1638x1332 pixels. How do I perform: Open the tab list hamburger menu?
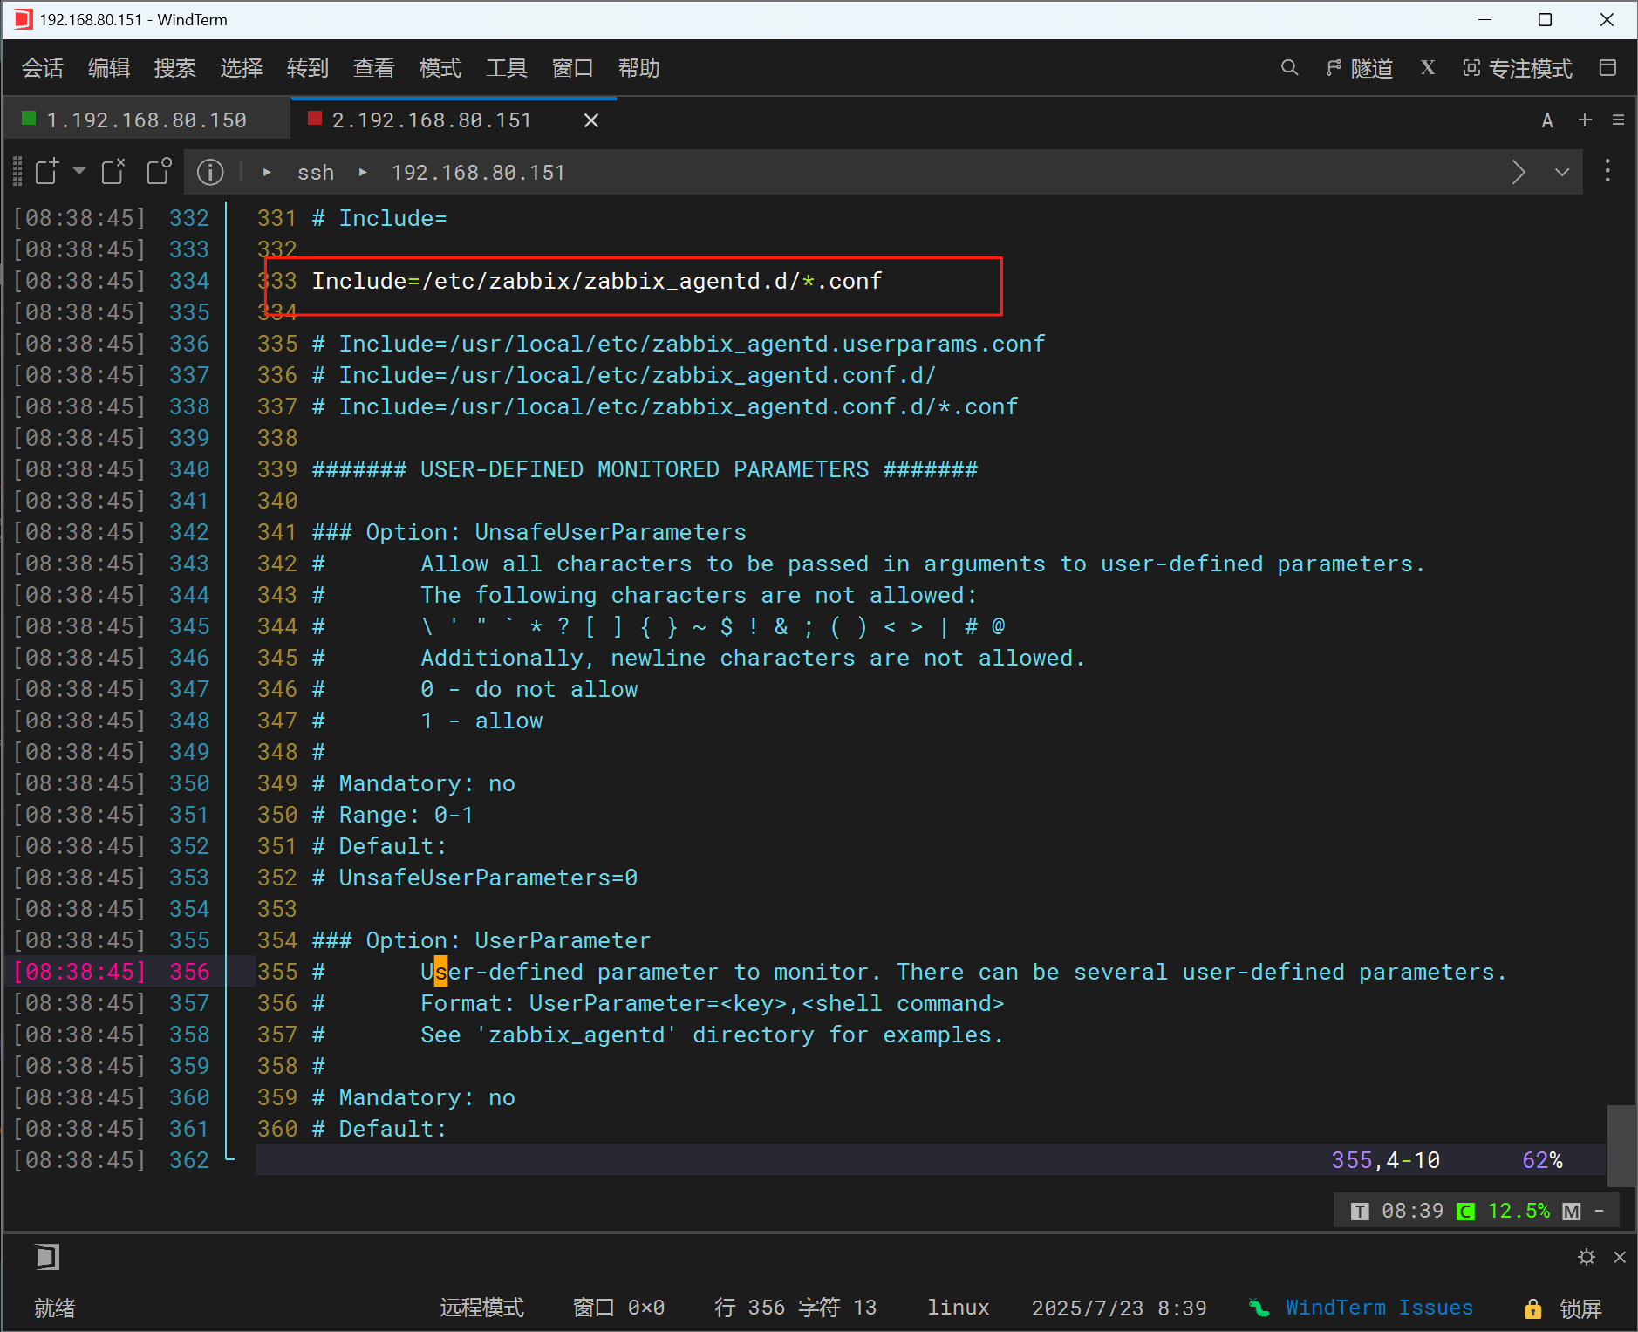pos(1618,120)
